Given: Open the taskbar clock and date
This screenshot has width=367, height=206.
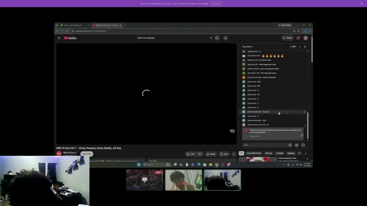Looking at the screenshot, I should click(308, 165).
